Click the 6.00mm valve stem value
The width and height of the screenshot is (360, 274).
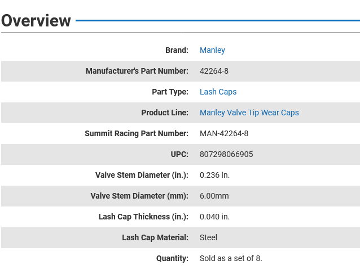pyautogui.click(x=214, y=196)
